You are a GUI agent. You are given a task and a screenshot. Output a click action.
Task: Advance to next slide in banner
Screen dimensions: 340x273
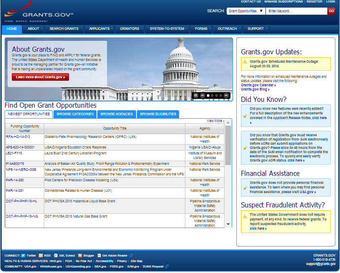(226, 95)
